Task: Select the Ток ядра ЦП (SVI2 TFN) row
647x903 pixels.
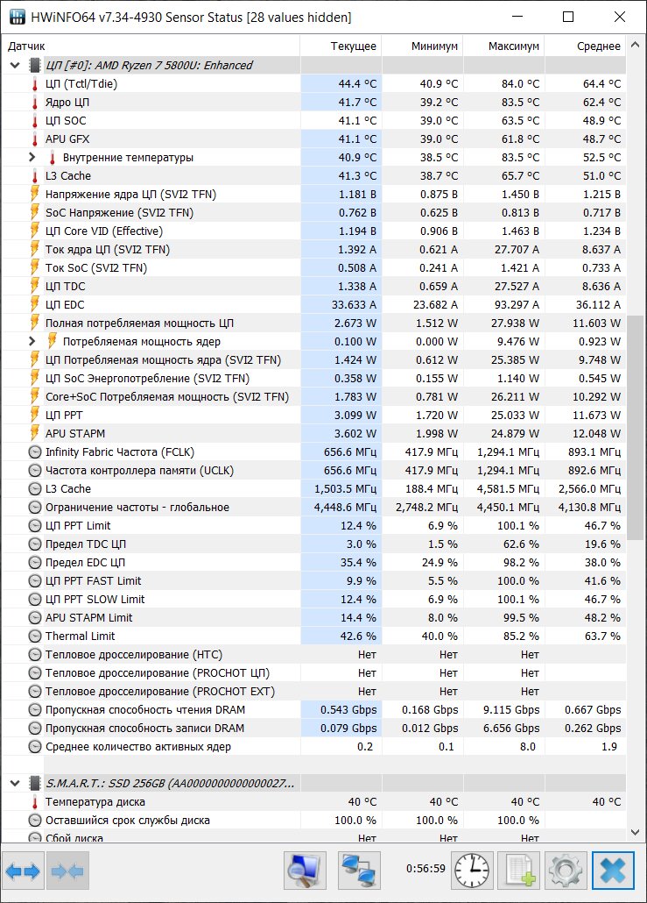Action: tap(314, 249)
